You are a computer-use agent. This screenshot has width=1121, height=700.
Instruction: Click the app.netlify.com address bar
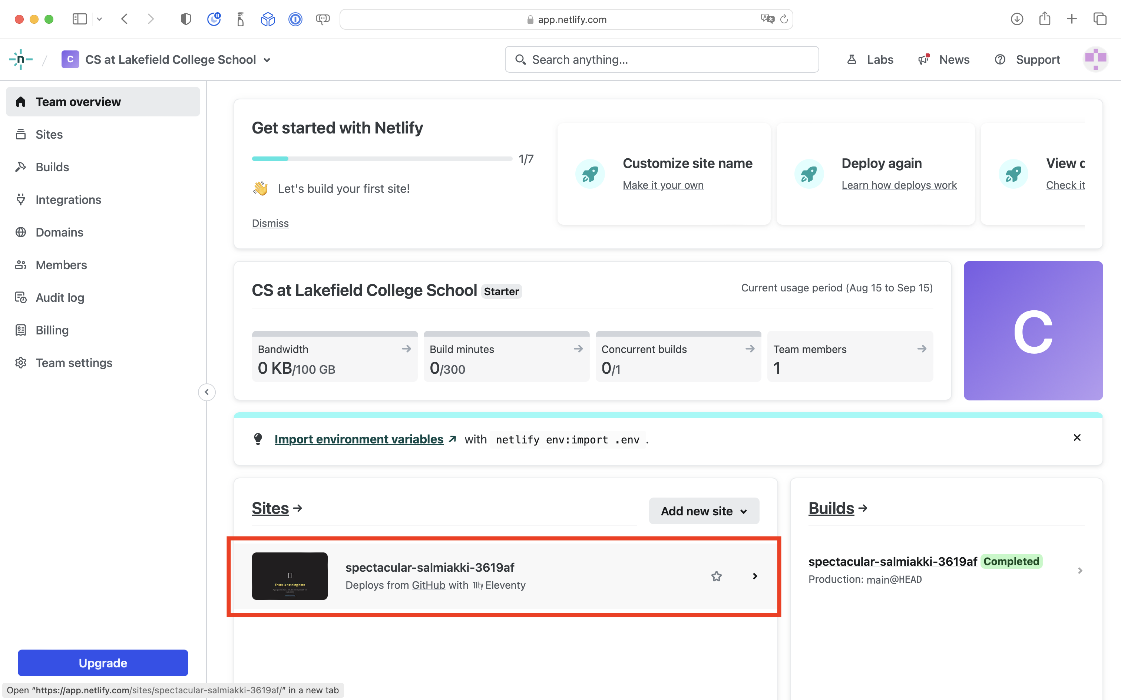tap(566, 19)
